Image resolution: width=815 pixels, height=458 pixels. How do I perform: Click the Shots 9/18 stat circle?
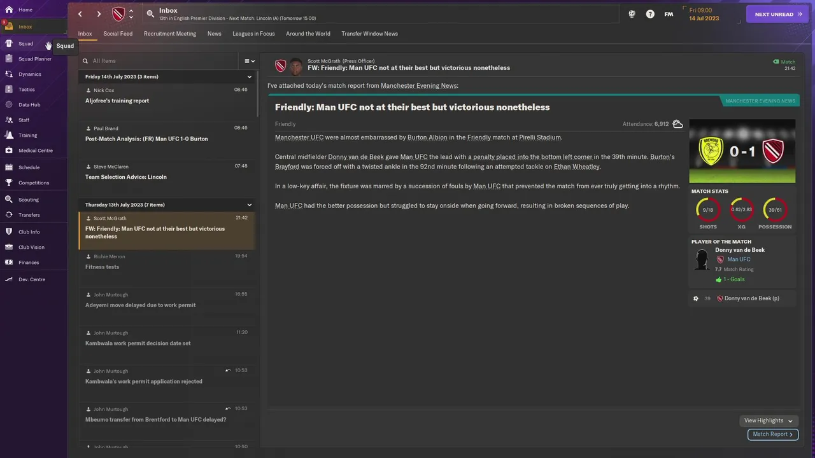(x=708, y=210)
